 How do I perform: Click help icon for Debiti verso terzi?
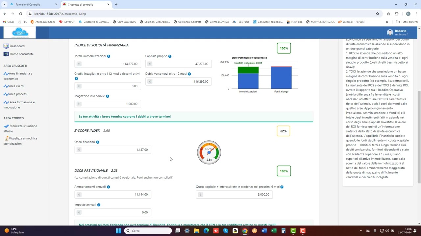tap(189, 74)
